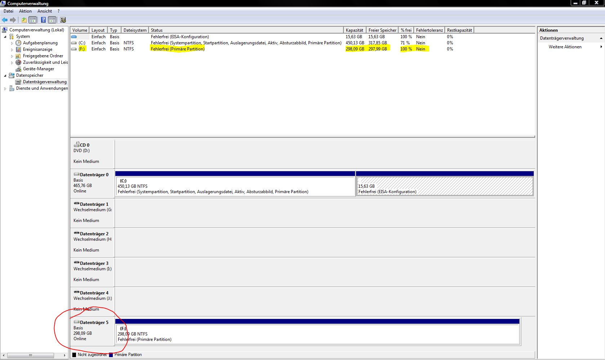Viewport: 605px width, 360px height.
Task: Click the System tools icon in the tree
Action: 12,36
